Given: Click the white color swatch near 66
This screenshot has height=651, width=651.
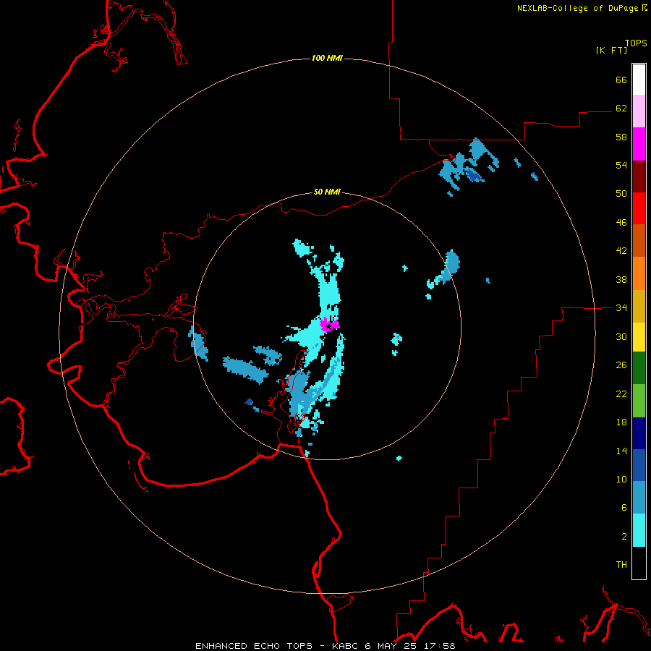Looking at the screenshot, I should 639,80.
